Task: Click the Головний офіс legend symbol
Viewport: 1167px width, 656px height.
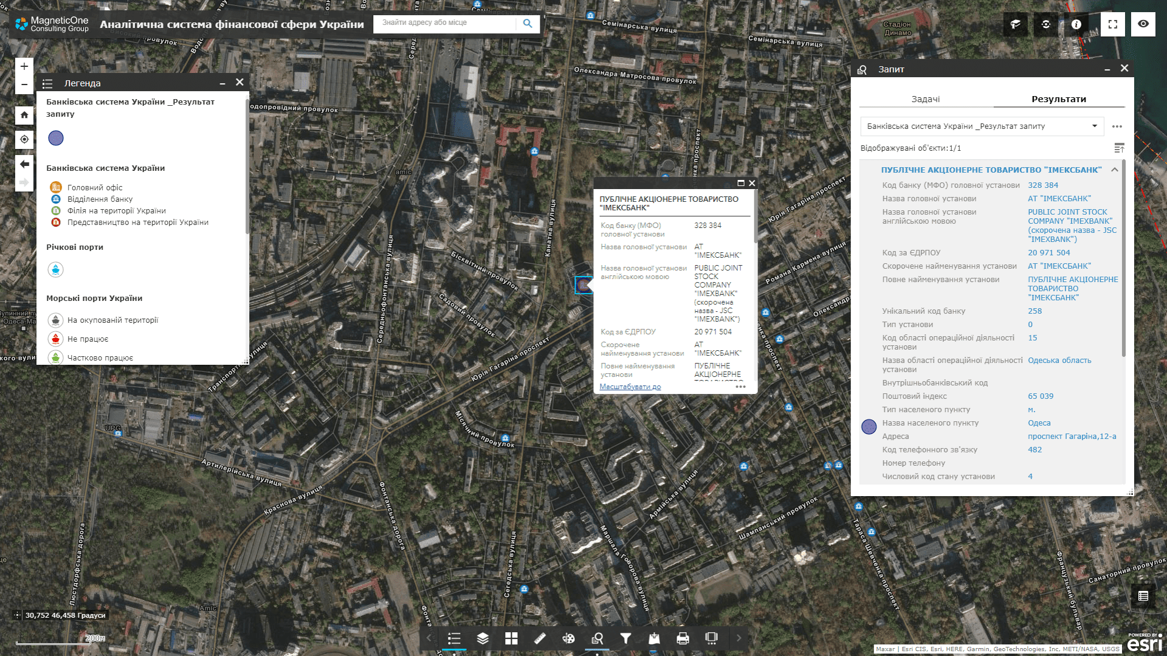Action: (x=56, y=187)
